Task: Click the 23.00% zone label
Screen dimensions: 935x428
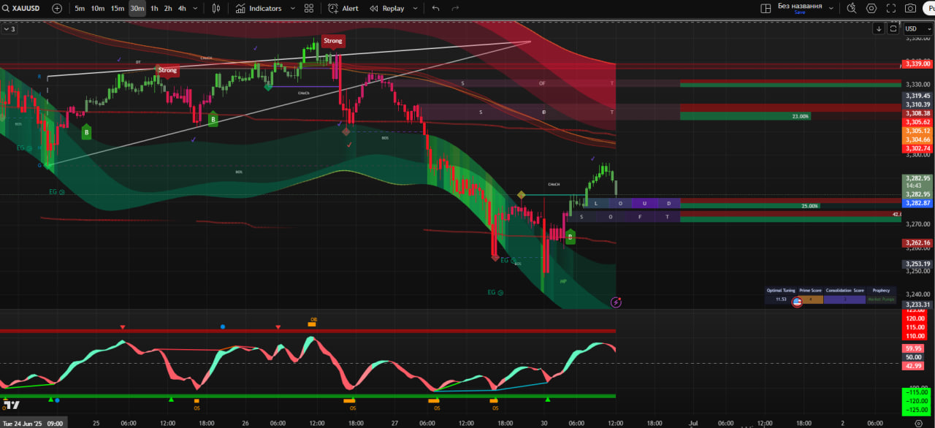Action: point(801,116)
